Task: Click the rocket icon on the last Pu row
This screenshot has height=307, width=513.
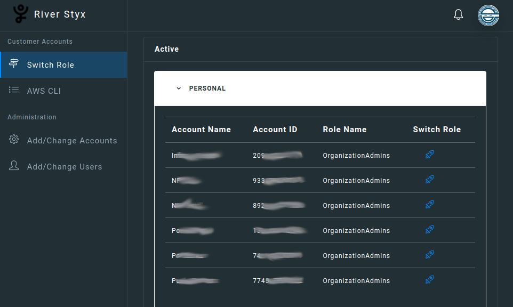Action: coord(429,279)
